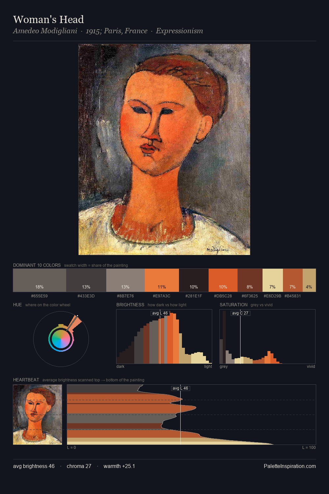Click the artist name "Amedeo Modigliani"

click(45, 31)
